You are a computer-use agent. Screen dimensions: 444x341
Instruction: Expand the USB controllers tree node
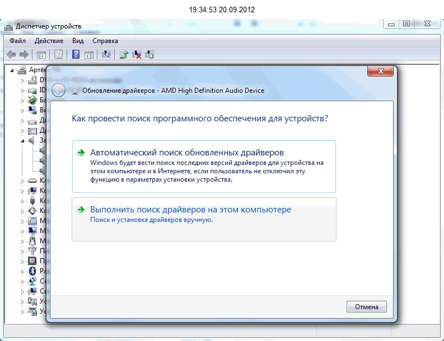[22, 201]
